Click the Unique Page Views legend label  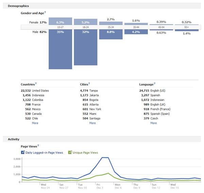pos(85,153)
